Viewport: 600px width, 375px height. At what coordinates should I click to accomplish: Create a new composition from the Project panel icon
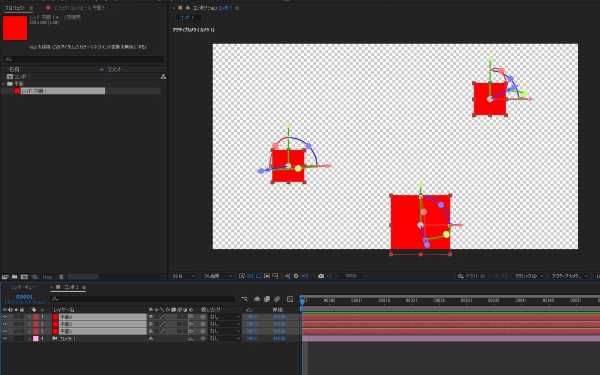point(24,277)
